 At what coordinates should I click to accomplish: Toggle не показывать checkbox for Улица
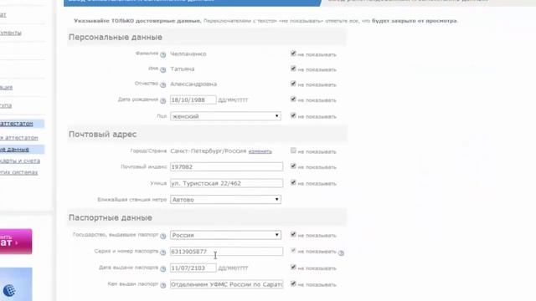click(x=293, y=182)
